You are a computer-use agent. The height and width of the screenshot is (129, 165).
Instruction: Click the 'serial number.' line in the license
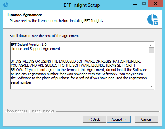tap(22, 82)
